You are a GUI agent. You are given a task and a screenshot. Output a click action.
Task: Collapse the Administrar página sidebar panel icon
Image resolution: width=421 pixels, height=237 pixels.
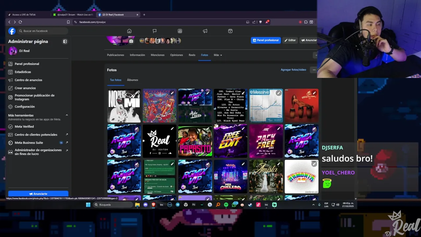click(65, 41)
